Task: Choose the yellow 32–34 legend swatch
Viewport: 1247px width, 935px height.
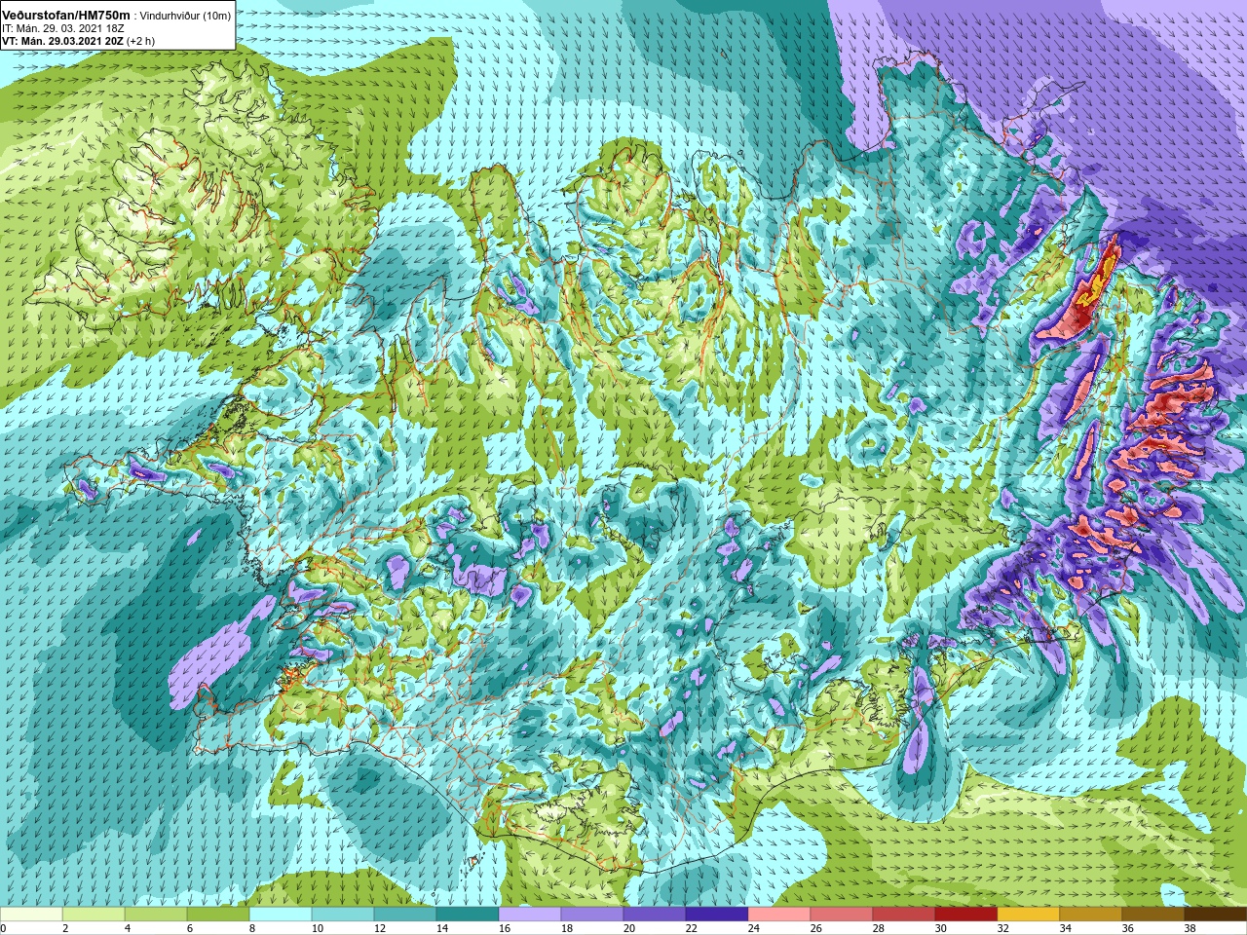Action: pyautogui.click(x=1029, y=916)
